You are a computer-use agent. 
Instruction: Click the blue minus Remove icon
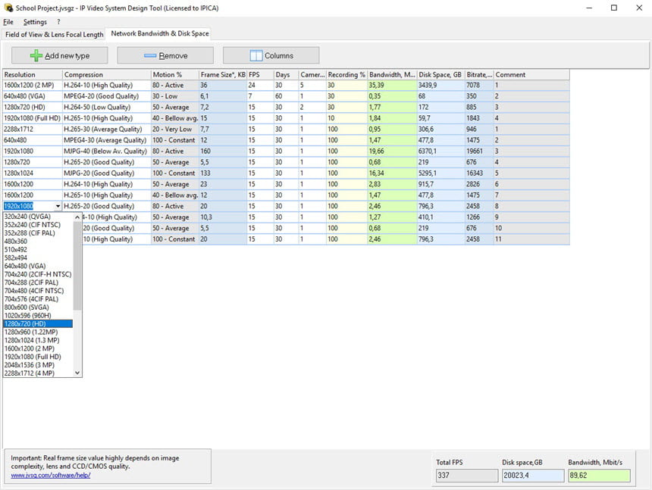(x=149, y=55)
